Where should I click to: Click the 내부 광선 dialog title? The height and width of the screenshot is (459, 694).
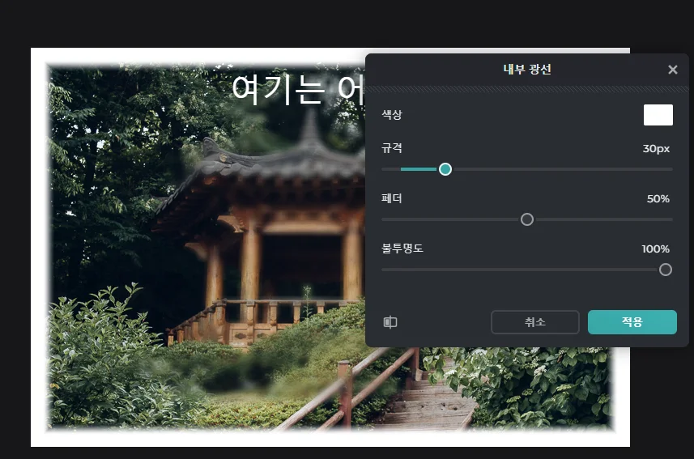[x=526, y=69]
